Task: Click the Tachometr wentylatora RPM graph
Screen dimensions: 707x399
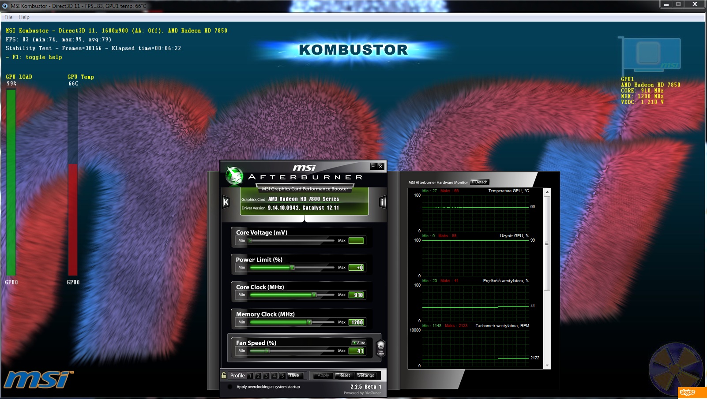Action: [x=475, y=347]
